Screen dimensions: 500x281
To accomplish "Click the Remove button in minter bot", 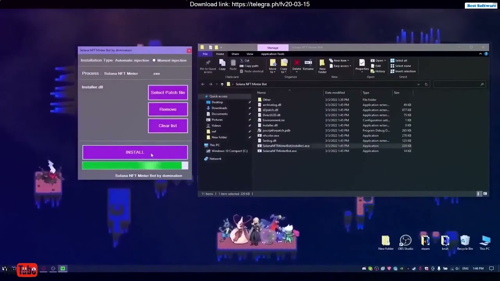I will coord(168,109).
